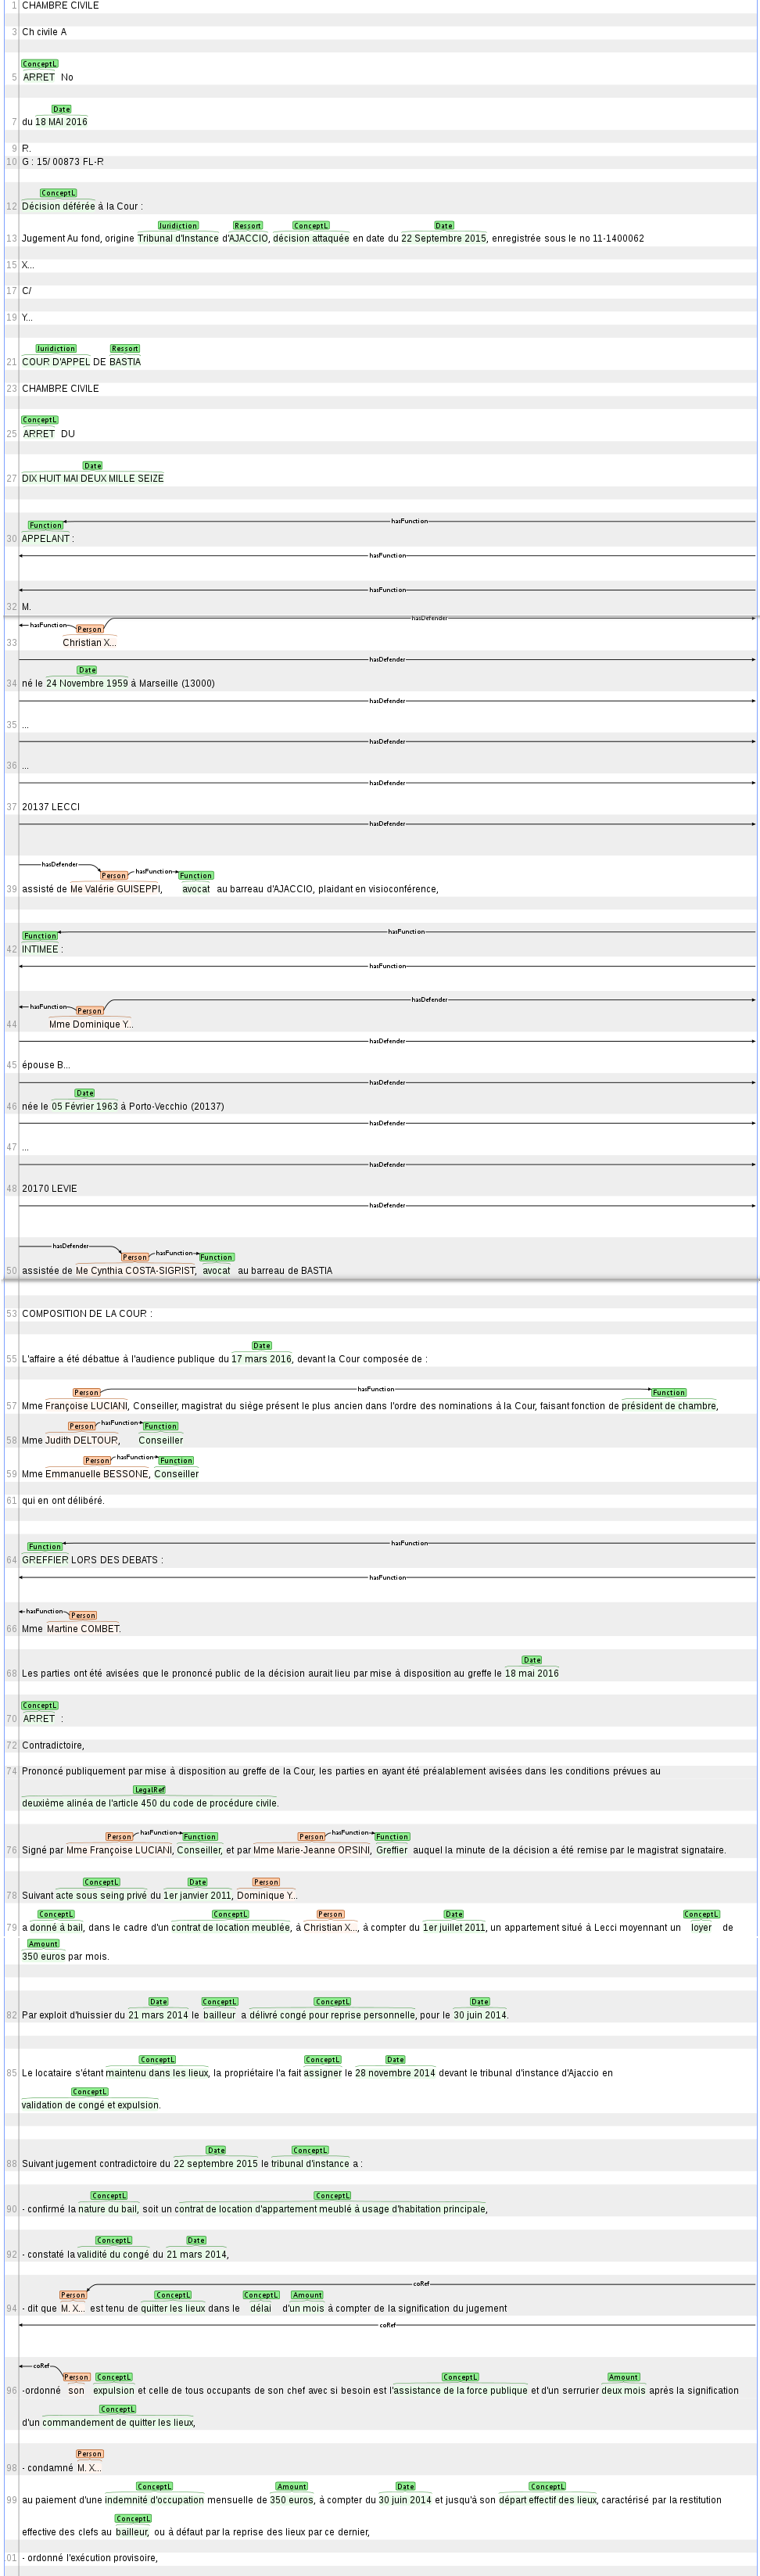760x2576 pixels.
Task: Click the text '- ordonné l'exécution provisoire,'
Action: click(x=90, y=2559)
